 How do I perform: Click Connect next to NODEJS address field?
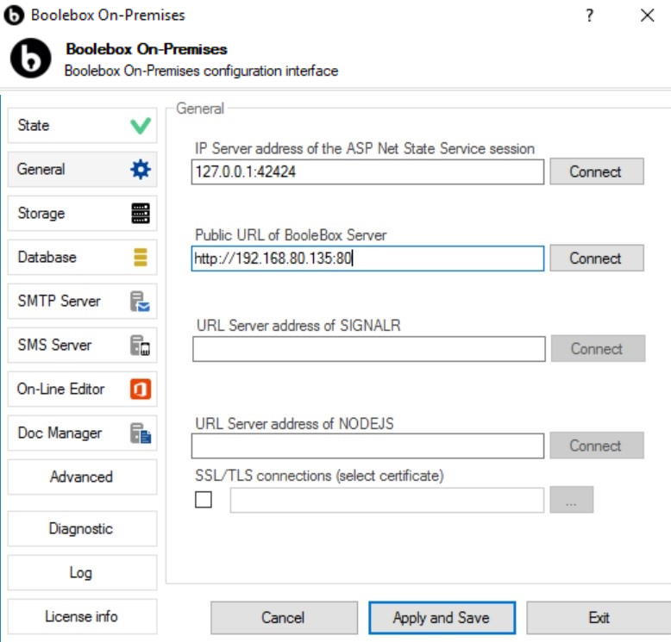pos(597,446)
